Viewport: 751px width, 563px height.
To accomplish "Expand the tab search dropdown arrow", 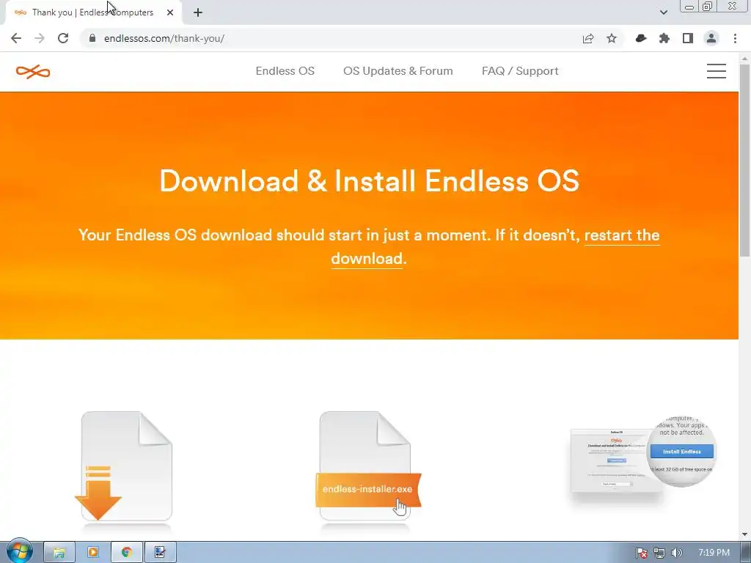I will click(x=663, y=12).
